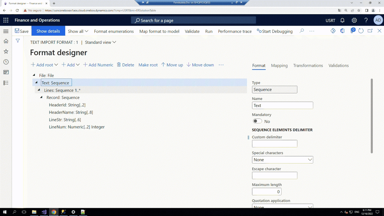
Task: Open the Special characters dropdown
Action: click(282, 160)
